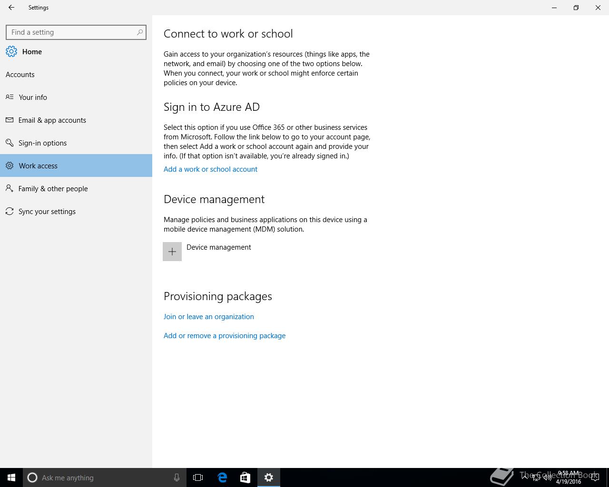Close the Settings window
The width and height of the screenshot is (609, 487).
[x=598, y=8]
